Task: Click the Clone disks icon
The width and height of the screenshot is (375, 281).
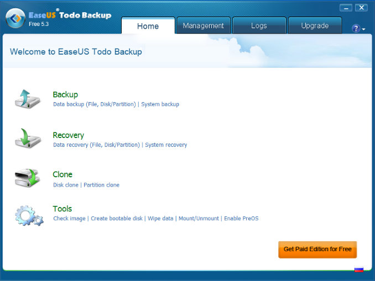Action: coord(27,178)
